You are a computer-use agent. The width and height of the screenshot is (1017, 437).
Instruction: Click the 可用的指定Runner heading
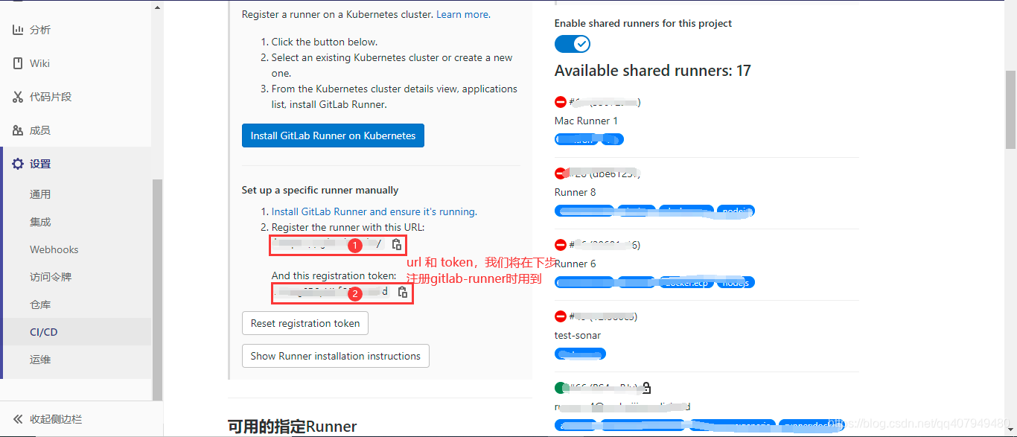293,427
